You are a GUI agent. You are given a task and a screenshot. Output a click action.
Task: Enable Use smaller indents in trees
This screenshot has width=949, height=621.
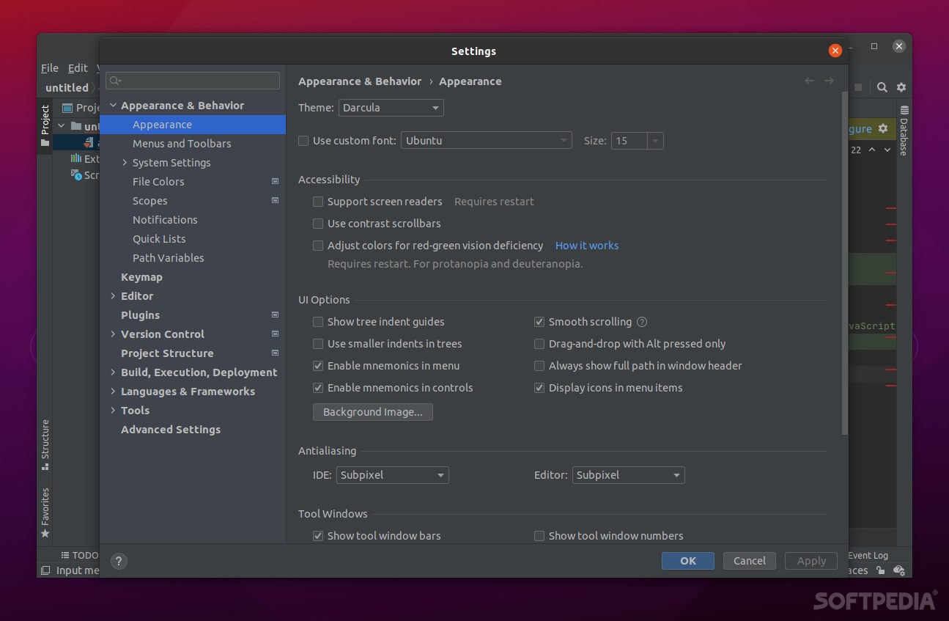pyautogui.click(x=318, y=344)
